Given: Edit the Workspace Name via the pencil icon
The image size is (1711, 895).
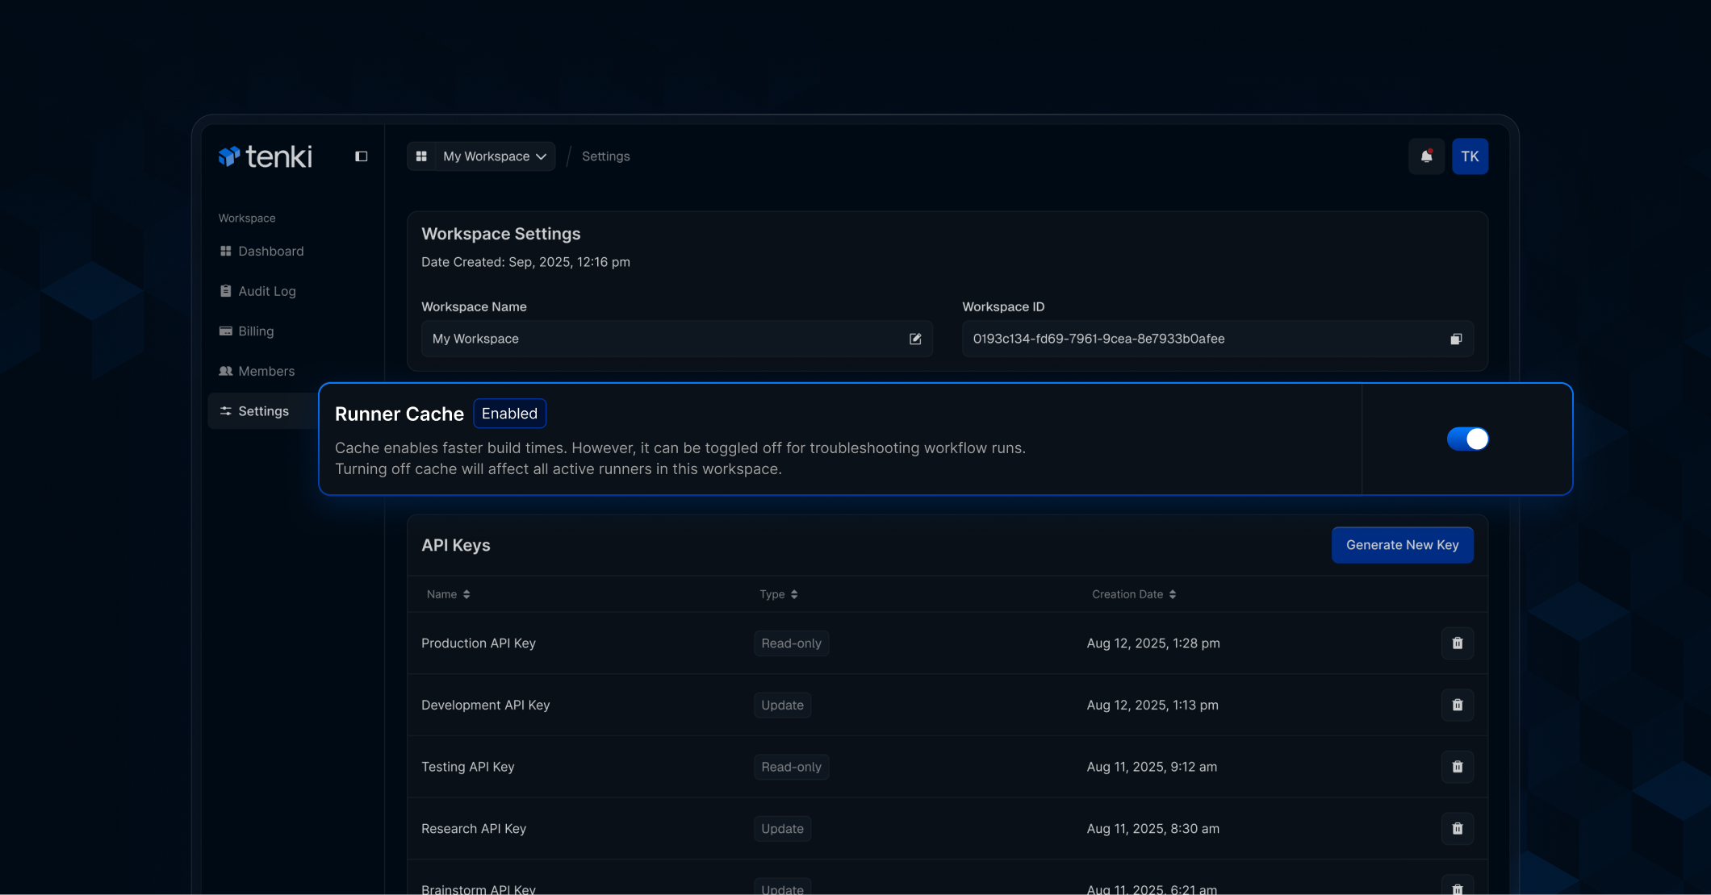Looking at the screenshot, I should tap(915, 339).
